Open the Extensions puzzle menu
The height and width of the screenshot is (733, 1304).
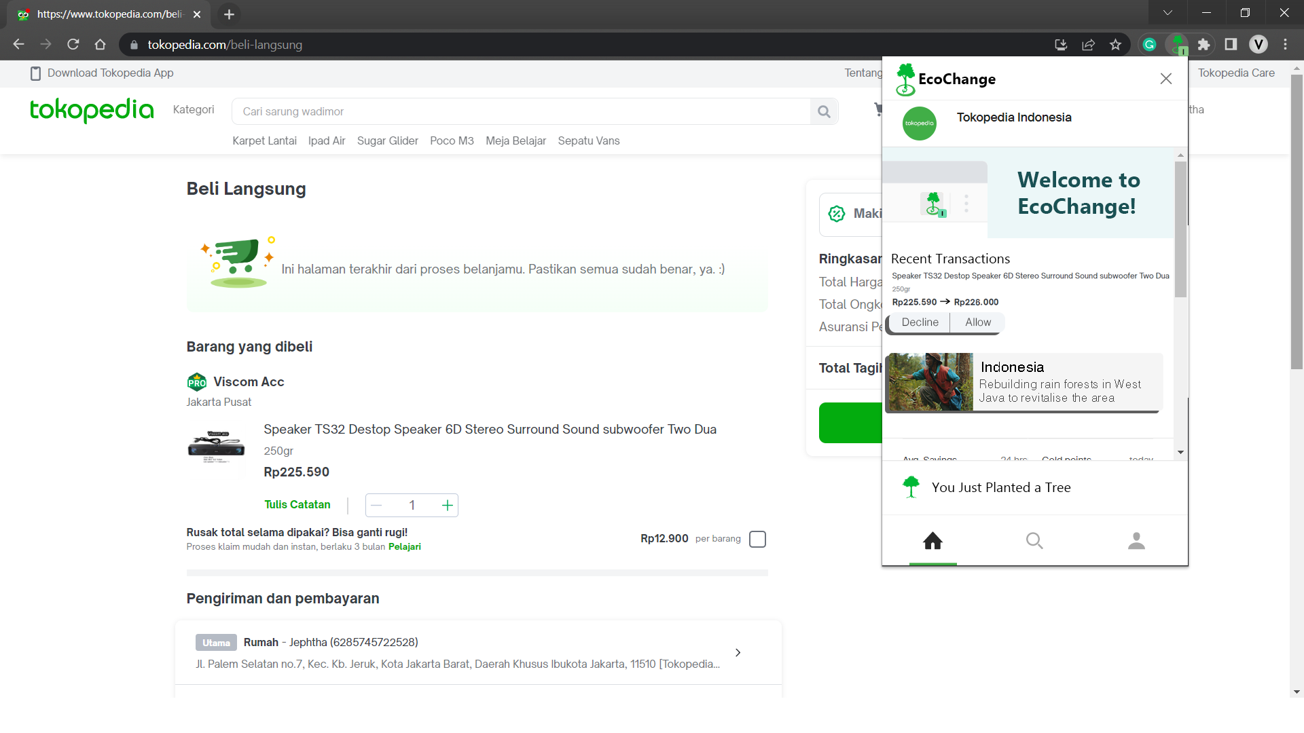coord(1203,45)
